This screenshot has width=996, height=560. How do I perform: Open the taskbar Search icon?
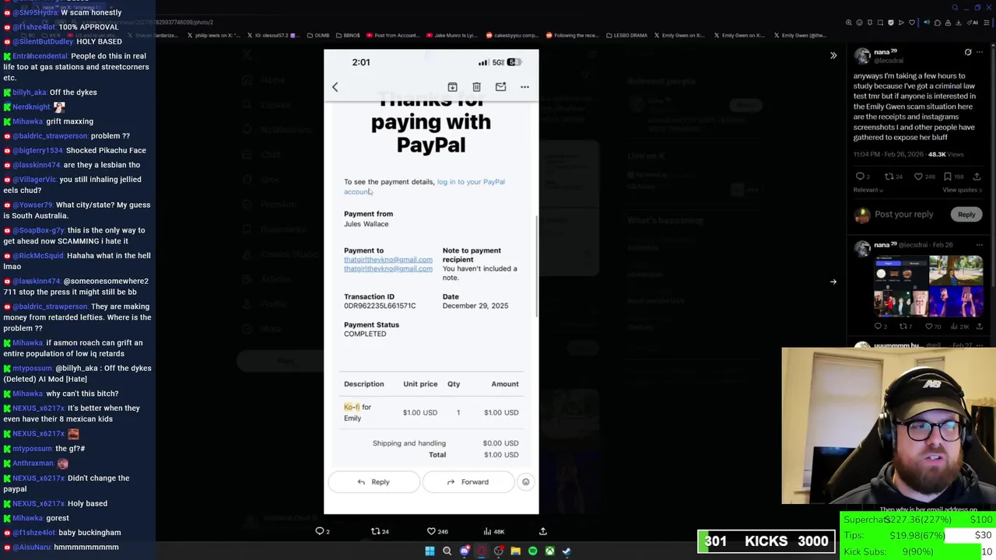[x=447, y=551]
